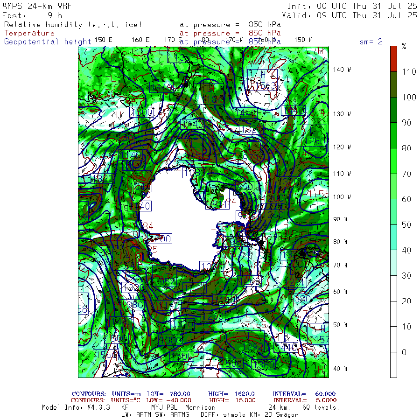Click the boxed '1560' contour label on map
Image resolution: width=420 pixels, height=420 pixels.
point(106,355)
